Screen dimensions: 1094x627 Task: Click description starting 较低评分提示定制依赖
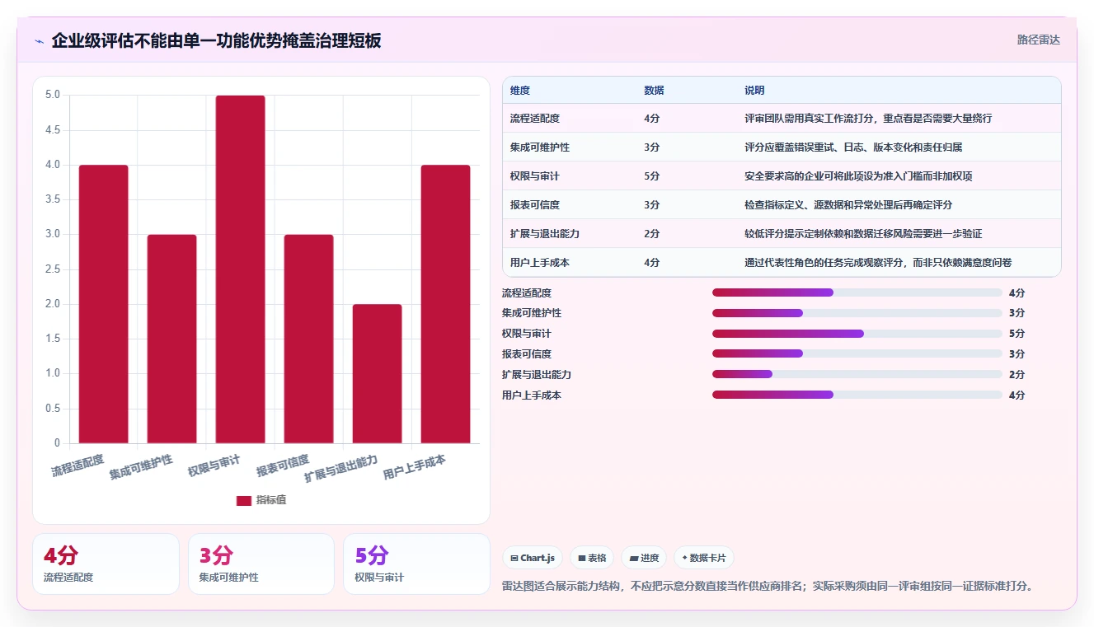coord(863,234)
